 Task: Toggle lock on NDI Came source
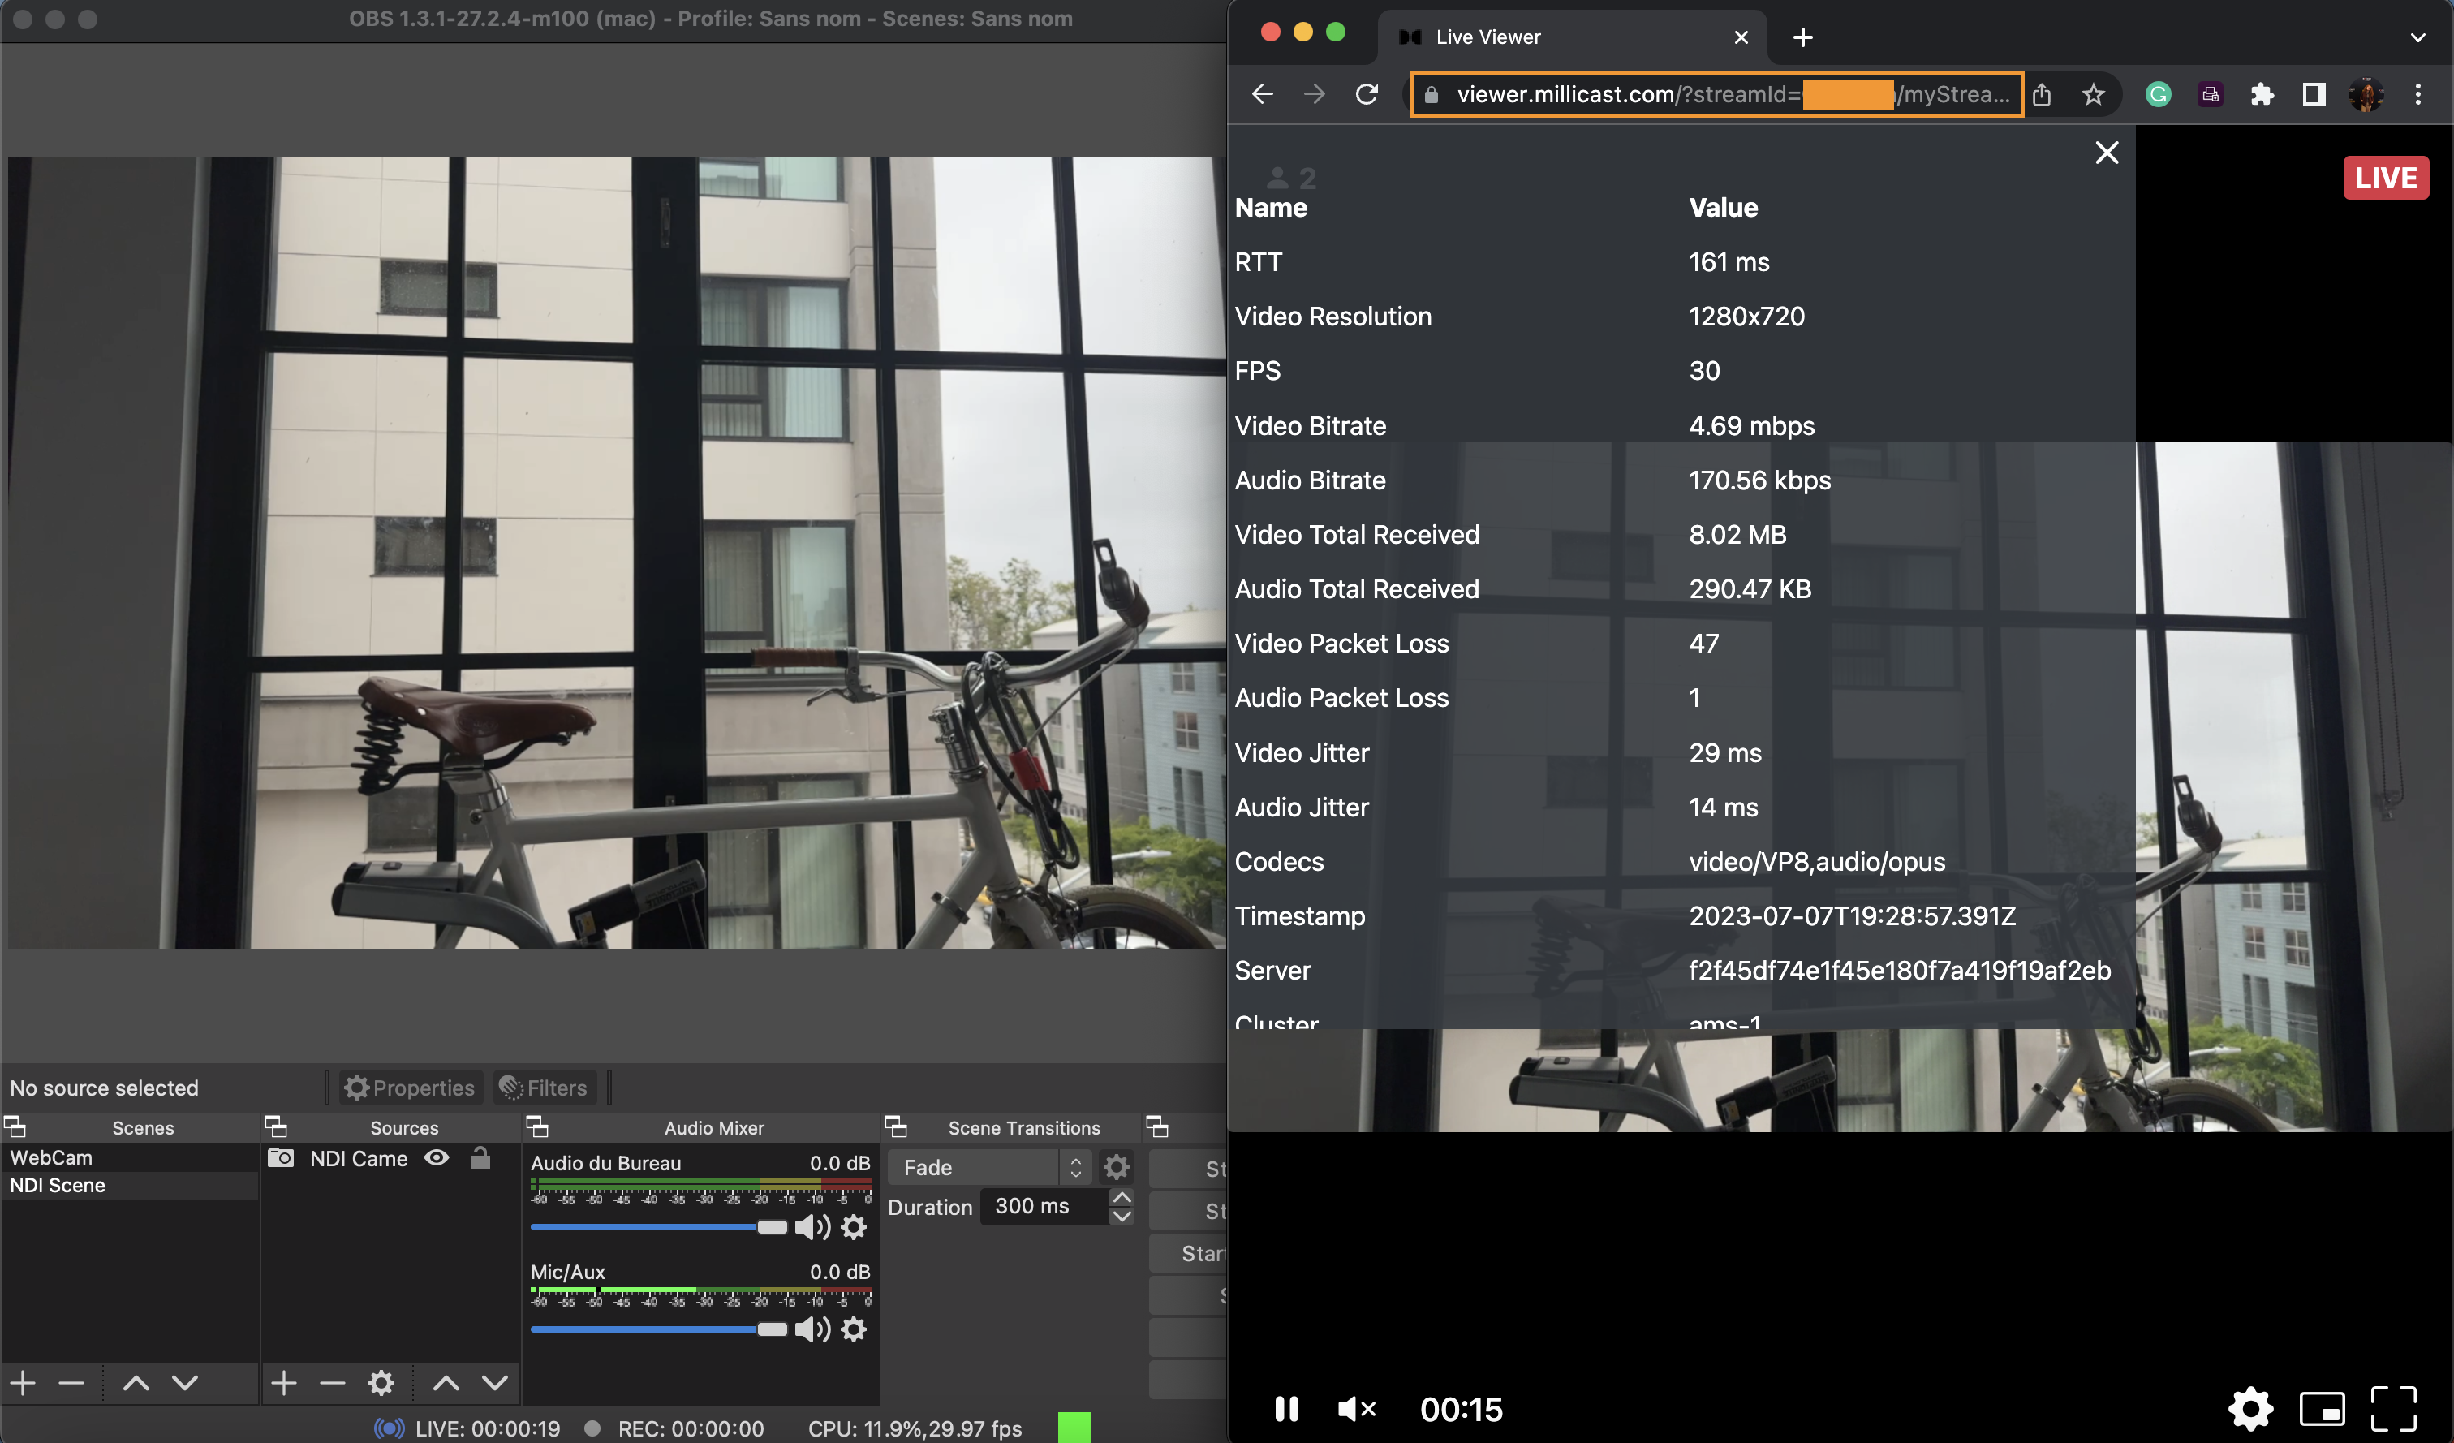click(480, 1157)
